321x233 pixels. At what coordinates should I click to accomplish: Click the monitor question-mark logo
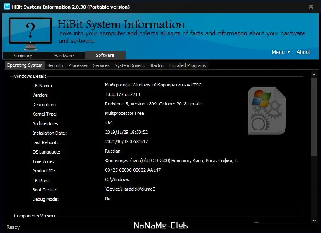30,34
